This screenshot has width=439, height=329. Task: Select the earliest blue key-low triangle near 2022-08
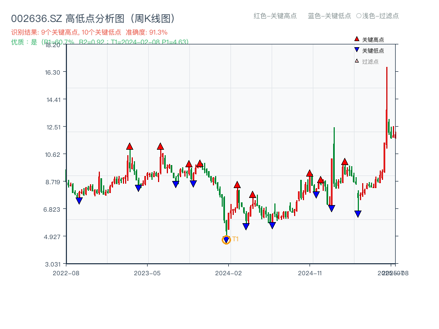(x=79, y=201)
